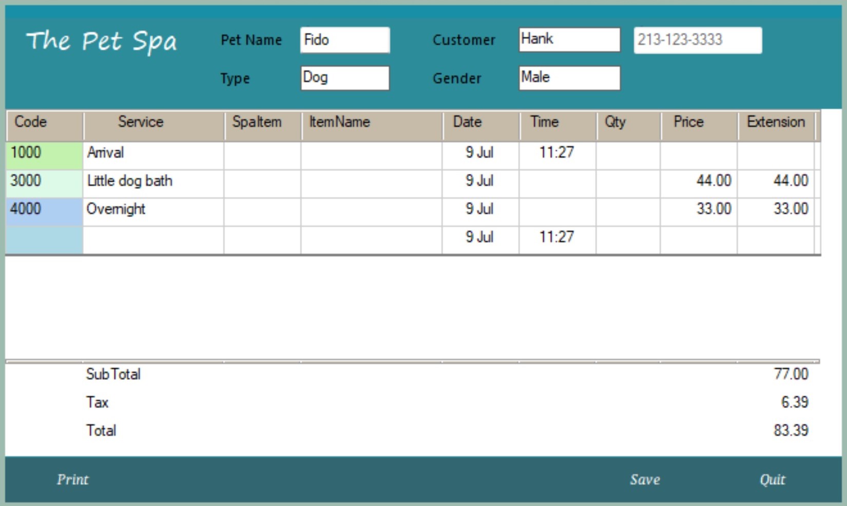Click the Gender field showing Male
The image size is (847, 506).
click(569, 78)
